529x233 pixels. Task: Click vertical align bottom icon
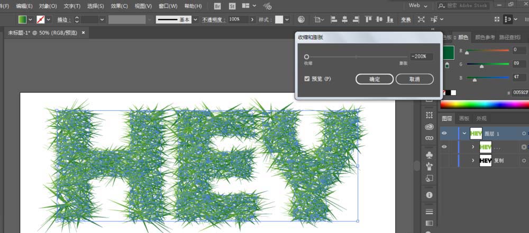pyautogui.click(x=390, y=19)
